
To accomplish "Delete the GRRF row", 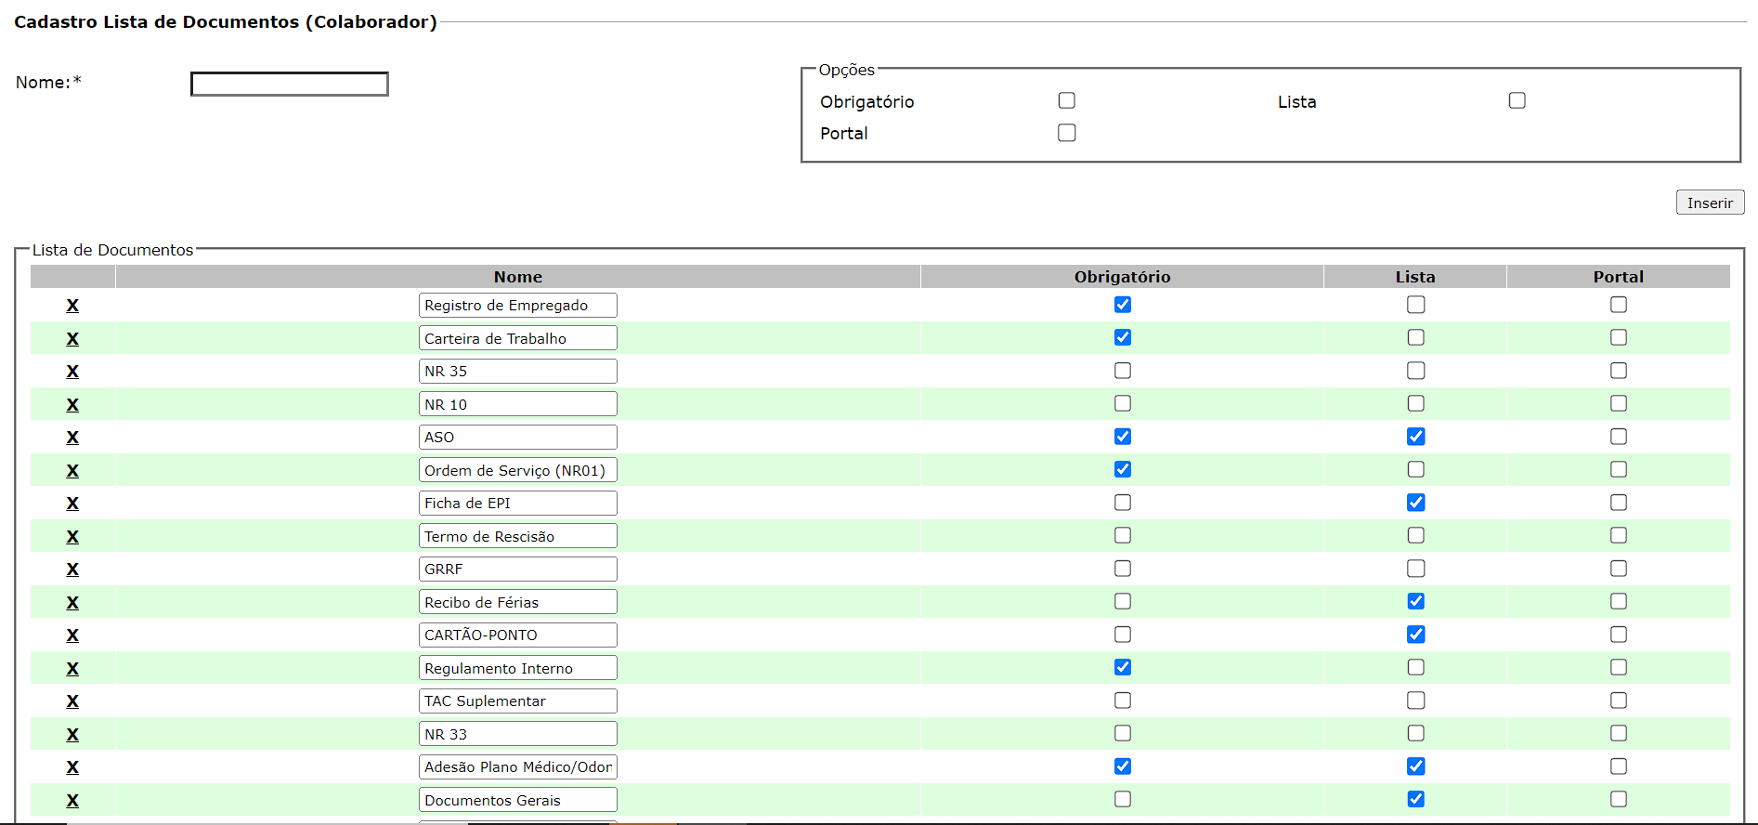I will point(72,570).
